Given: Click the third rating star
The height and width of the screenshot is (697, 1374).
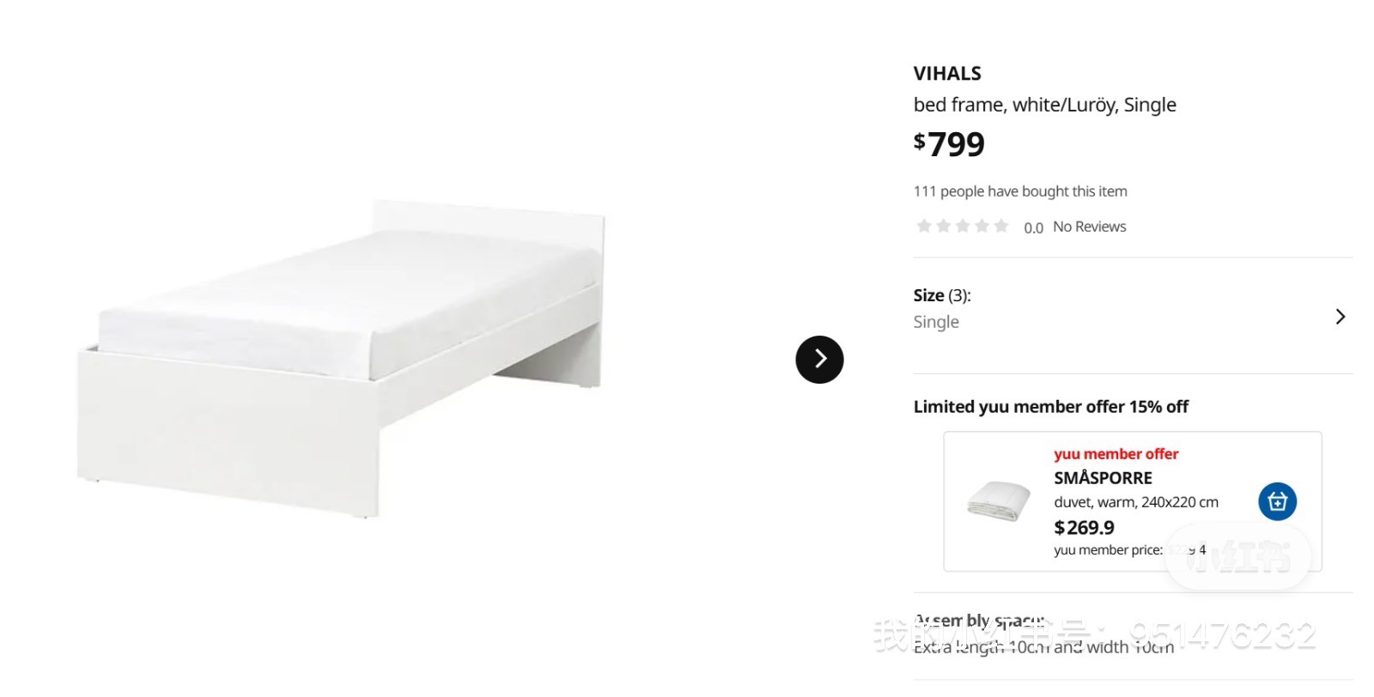Looking at the screenshot, I should pos(963,226).
